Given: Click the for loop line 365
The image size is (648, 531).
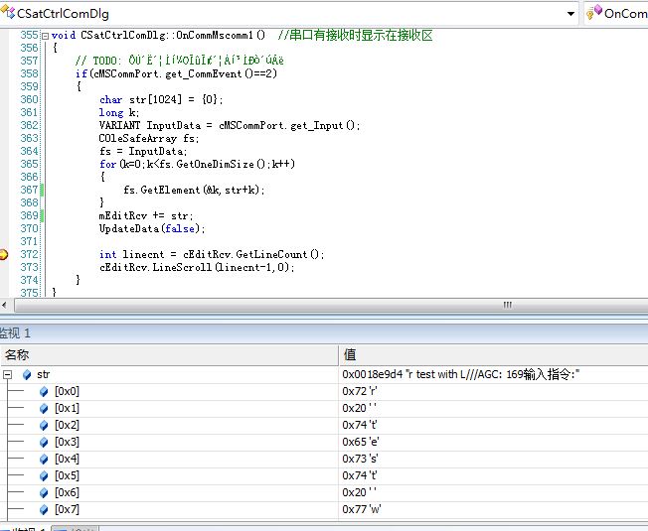Looking at the screenshot, I should (197, 164).
